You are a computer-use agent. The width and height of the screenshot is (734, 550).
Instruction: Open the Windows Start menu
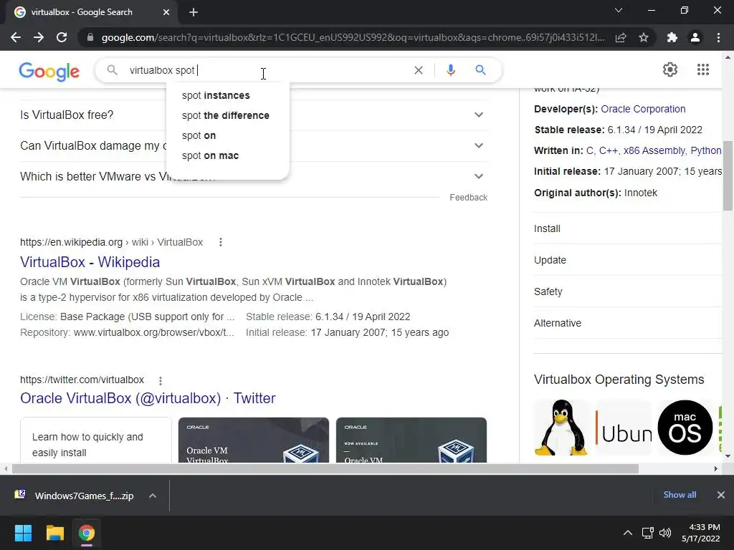click(23, 533)
